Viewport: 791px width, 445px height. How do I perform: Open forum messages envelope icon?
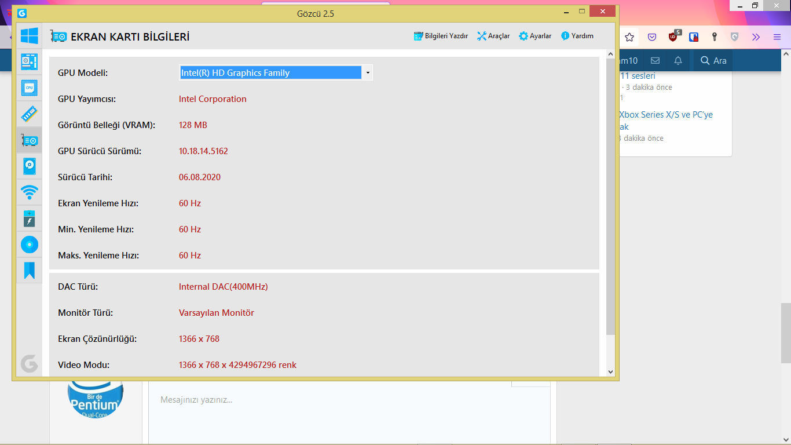click(655, 61)
